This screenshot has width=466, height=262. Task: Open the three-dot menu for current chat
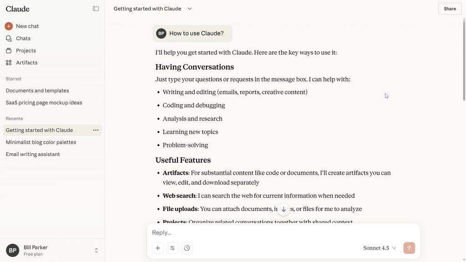click(96, 130)
